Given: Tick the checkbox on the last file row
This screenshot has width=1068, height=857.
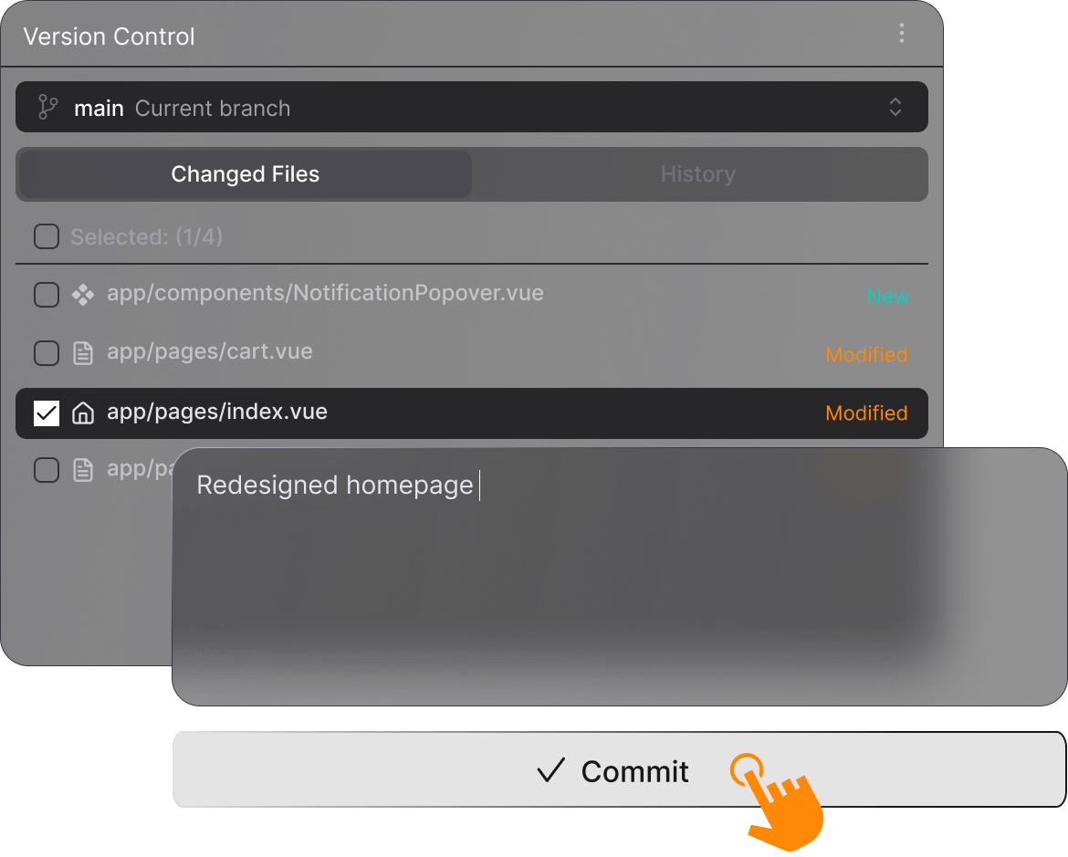Looking at the screenshot, I should pos(46,470).
